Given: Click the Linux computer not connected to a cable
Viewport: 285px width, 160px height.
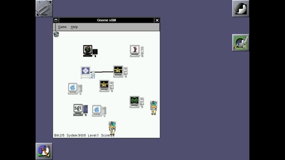Looking at the screenshot, I should 107,86.
